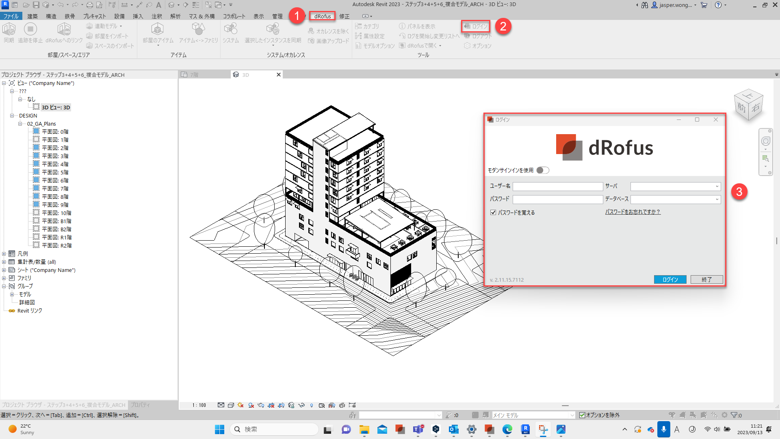This screenshot has width=780, height=439.
Task: Click the ログイン icon in the ツール panel
Action: [467, 26]
